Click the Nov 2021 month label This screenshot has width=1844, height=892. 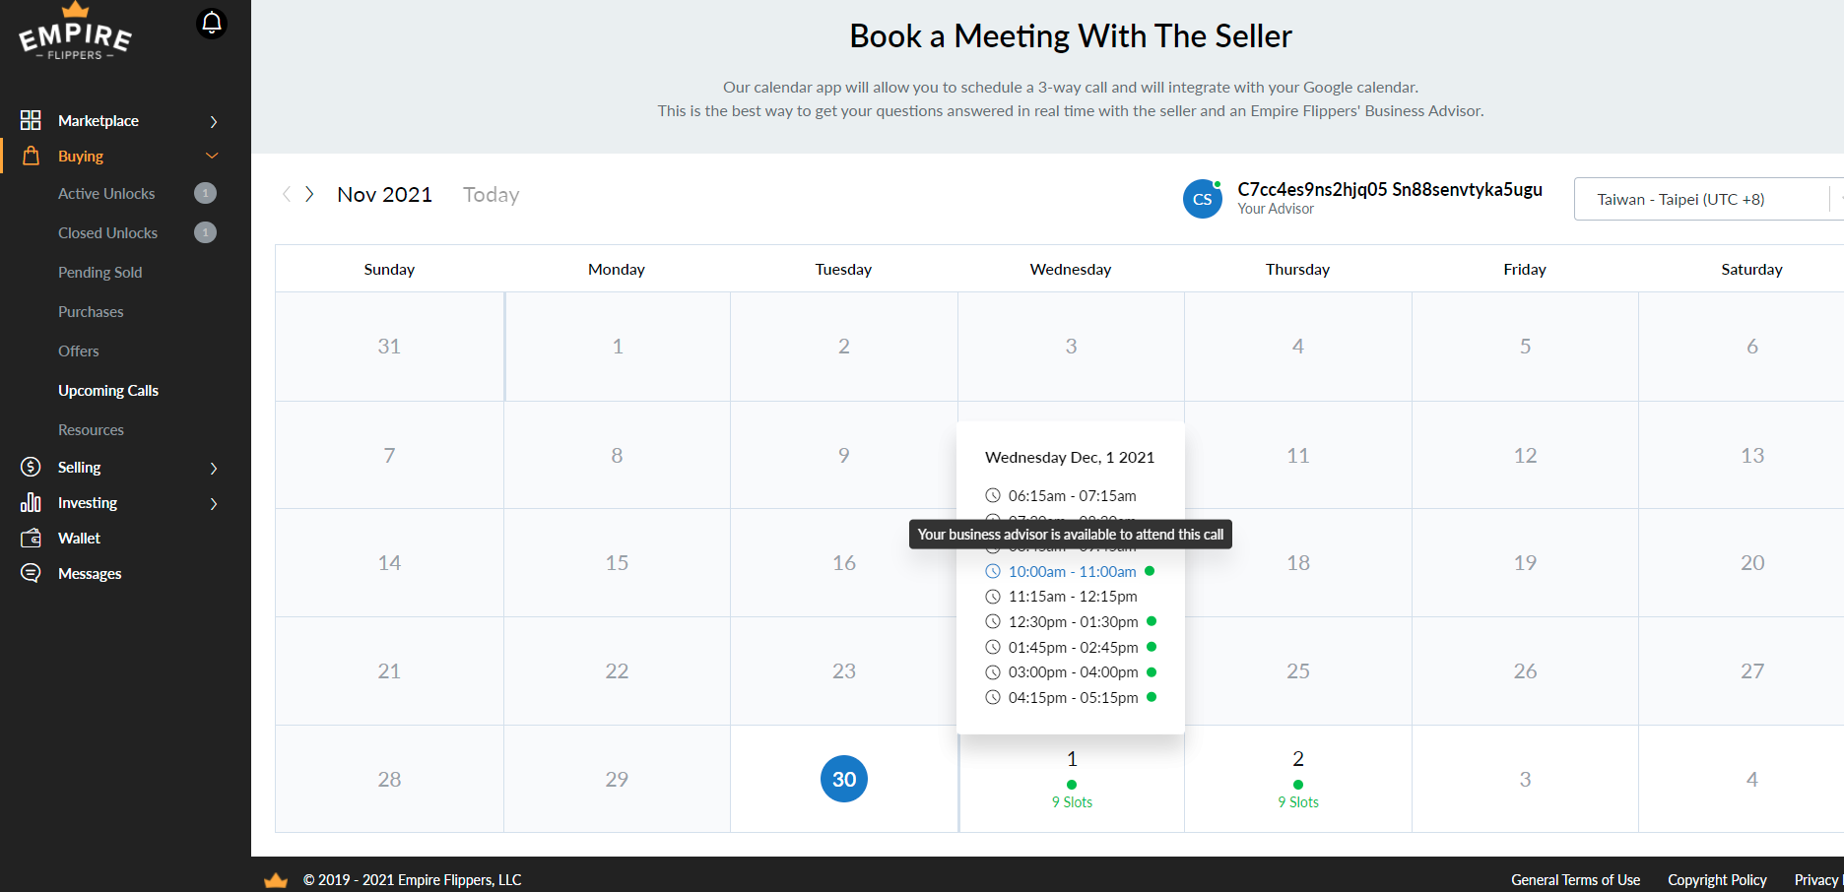click(x=384, y=194)
